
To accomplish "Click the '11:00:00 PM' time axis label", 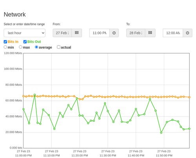I will click(24, 156).
